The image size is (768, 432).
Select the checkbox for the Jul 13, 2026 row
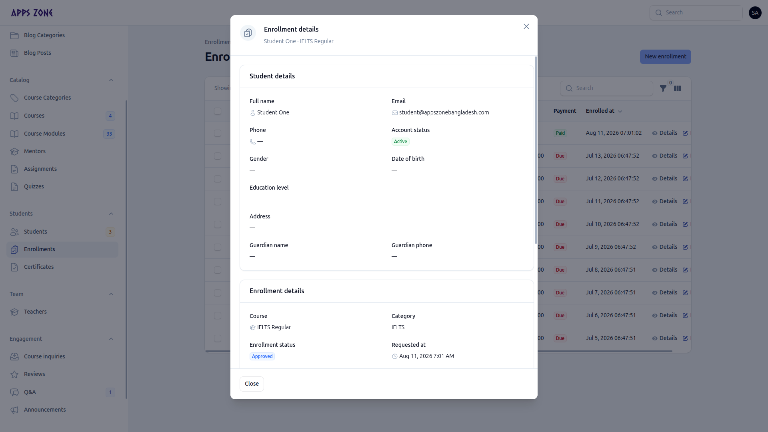click(218, 156)
